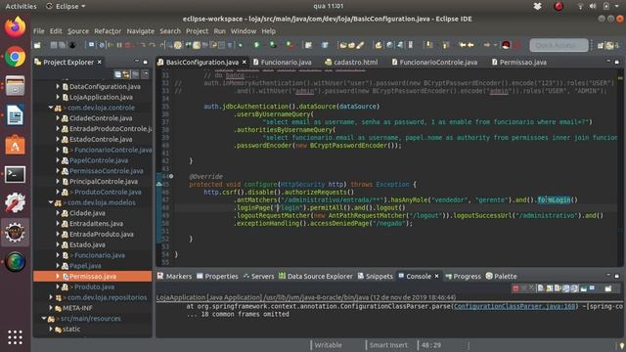This screenshot has height=352, width=626.
Task: Click the Java EE perspective icon
Action: pos(609,45)
